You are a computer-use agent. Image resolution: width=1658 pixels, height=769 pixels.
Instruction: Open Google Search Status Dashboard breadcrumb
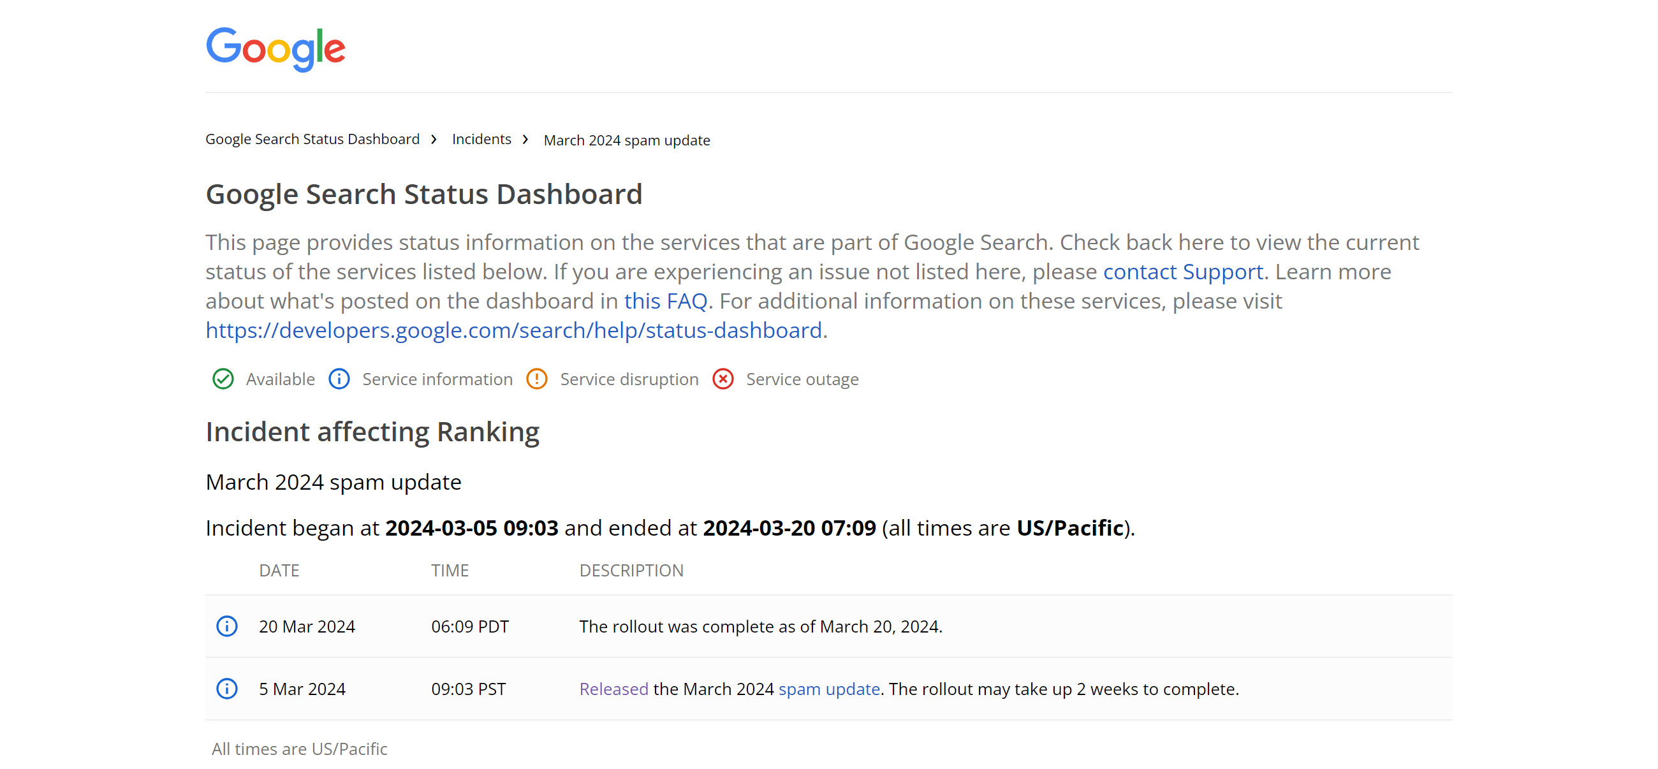coord(312,139)
